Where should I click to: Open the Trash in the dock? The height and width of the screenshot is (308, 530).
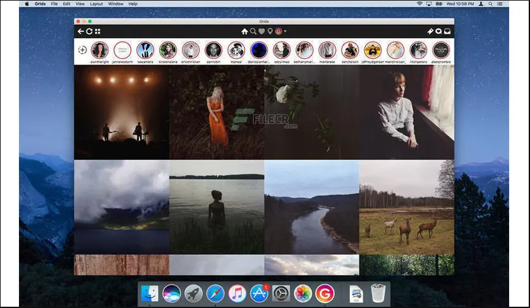[x=378, y=293]
